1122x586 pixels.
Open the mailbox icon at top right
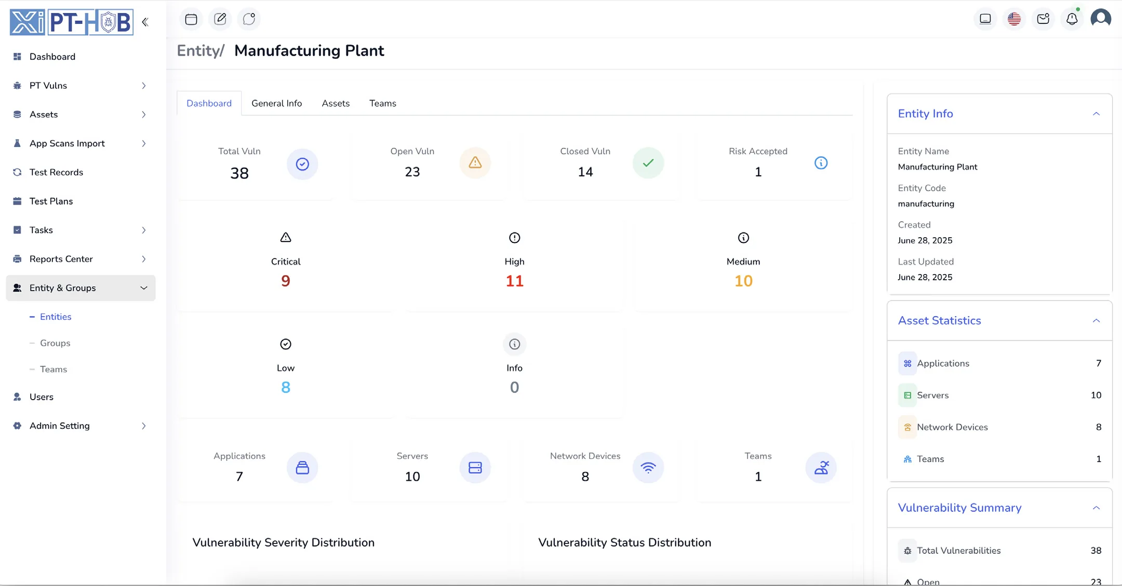click(1043, 19)
